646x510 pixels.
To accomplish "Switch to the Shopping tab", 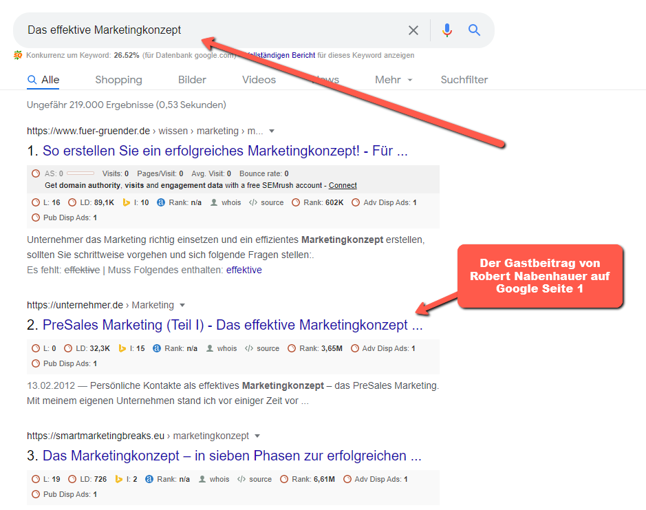I will click(118, 80).
